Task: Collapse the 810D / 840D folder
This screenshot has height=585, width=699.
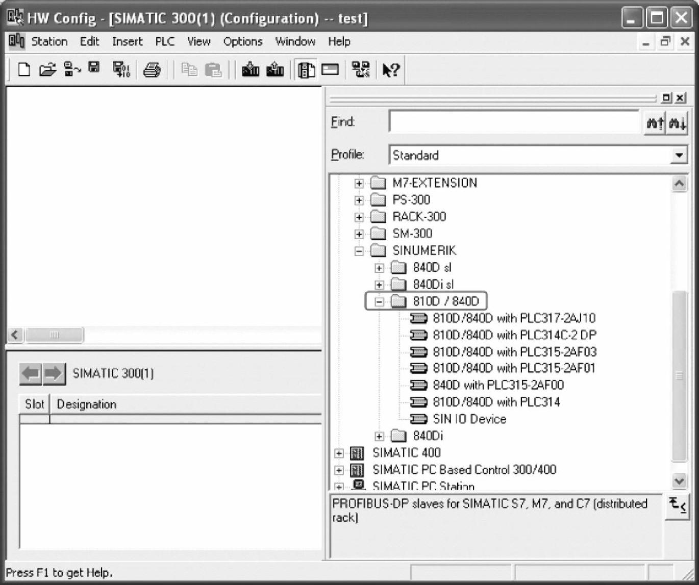Action: coord(379,301)
